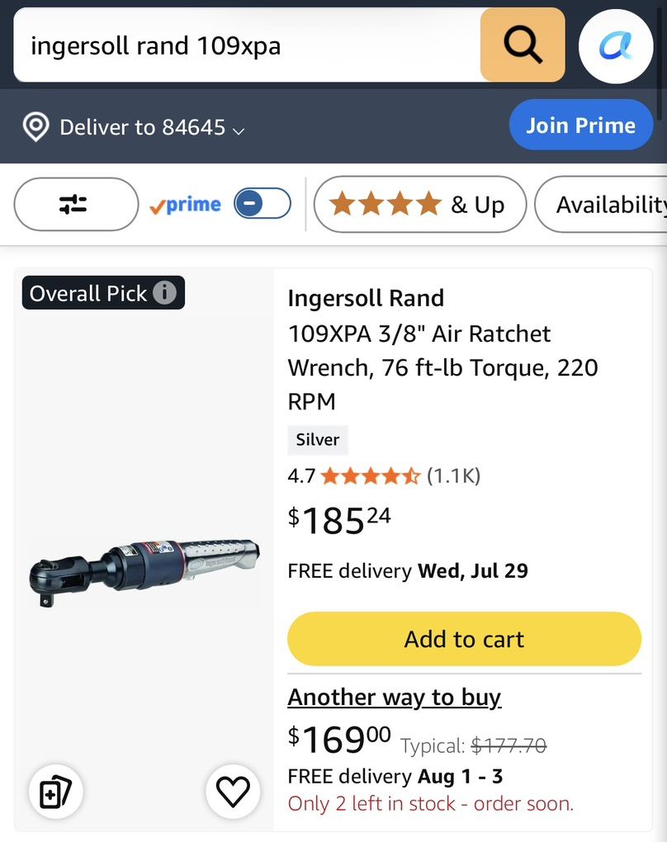Click the star rating icons of product

[x=371, y=475]
